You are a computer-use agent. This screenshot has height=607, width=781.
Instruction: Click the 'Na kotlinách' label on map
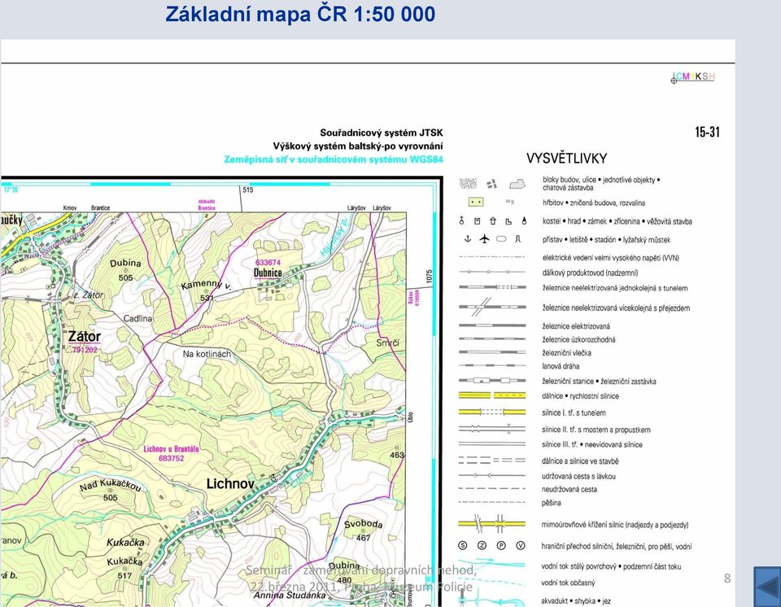tap(207, 354)
